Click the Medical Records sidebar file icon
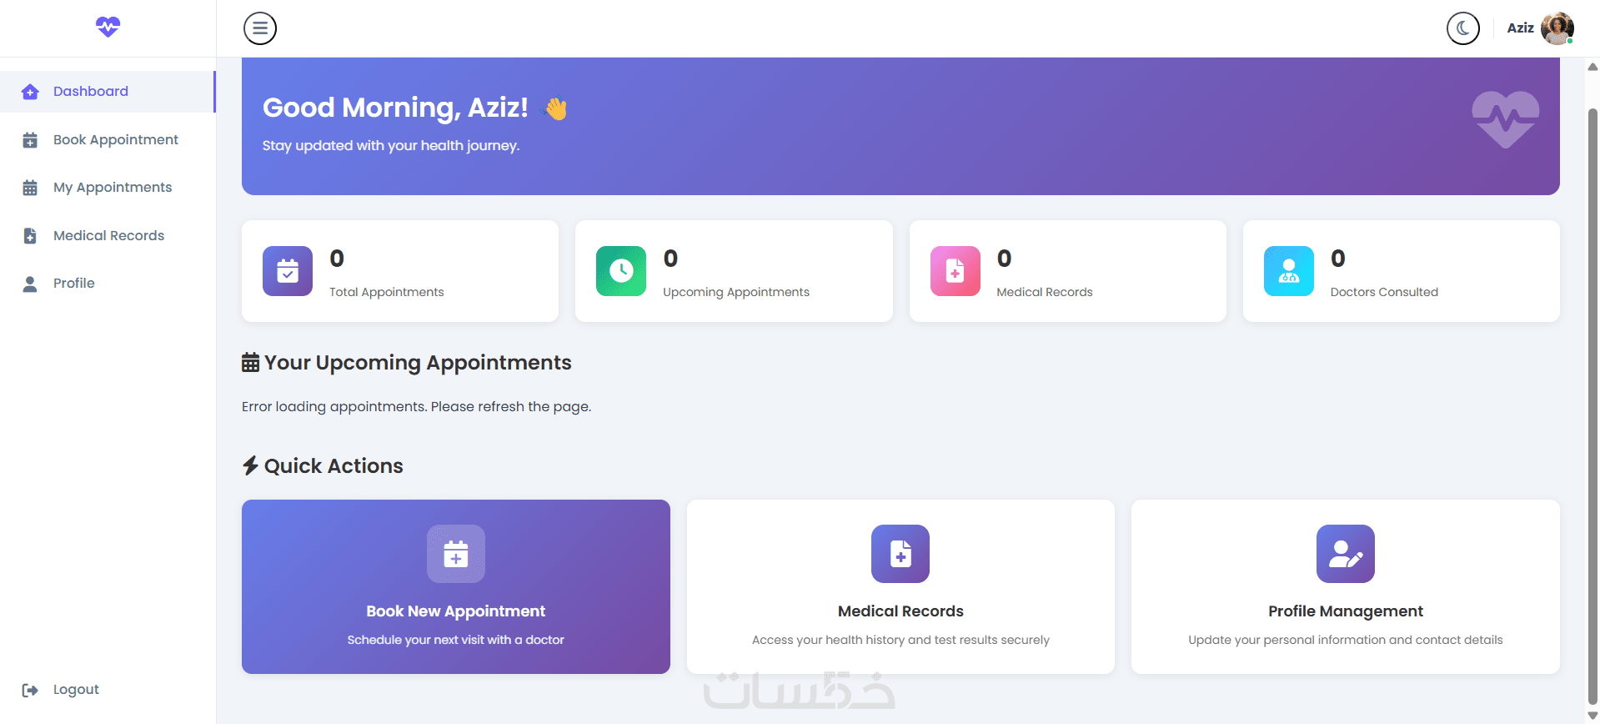Image resolution: width=1600 pixels, height=724 pixels. coord(30,236)
